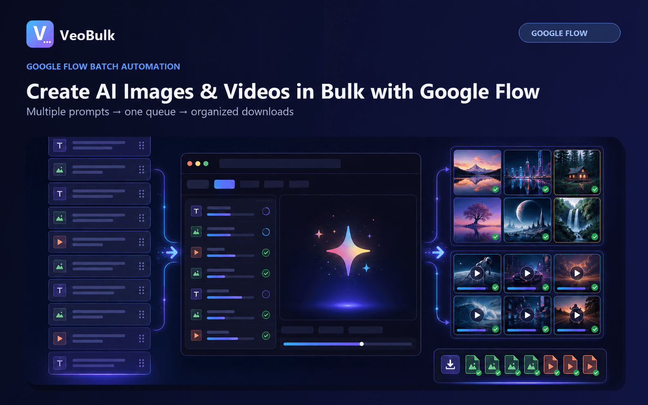
Task: Play the orange sunset clouds video
Action: [x=576, y=273]
